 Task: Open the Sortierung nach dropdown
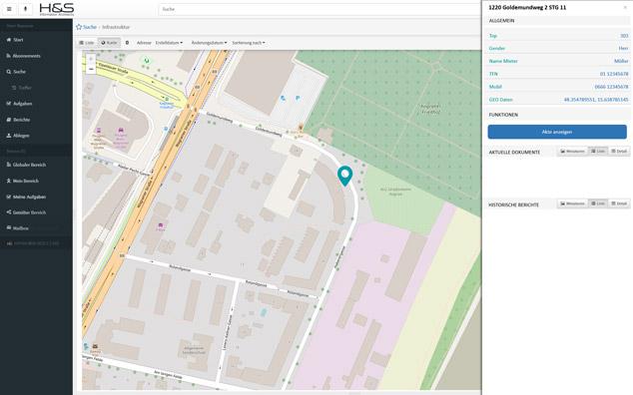pyautogui.click(x=249, y=43)
